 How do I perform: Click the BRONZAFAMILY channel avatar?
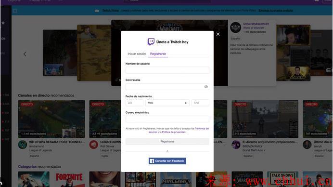pos(236,145)
